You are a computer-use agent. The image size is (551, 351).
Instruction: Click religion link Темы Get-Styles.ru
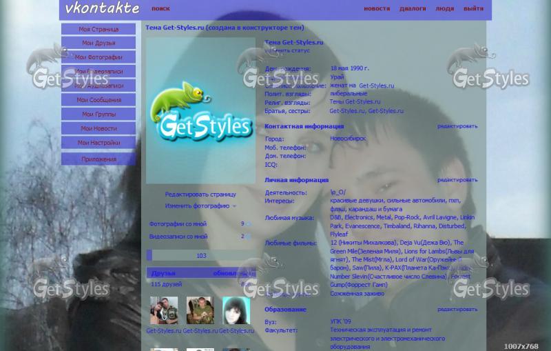pyautogui.click(x=355, y=101)
